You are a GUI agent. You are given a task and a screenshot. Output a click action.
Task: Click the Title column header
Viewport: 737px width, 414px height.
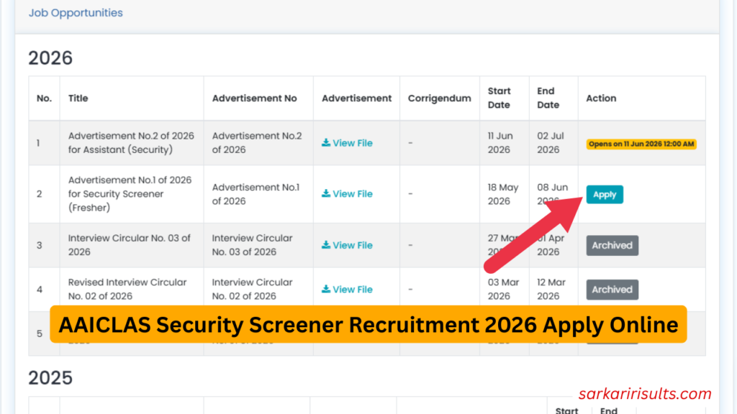pyautogui.click(x=78, y=98)
